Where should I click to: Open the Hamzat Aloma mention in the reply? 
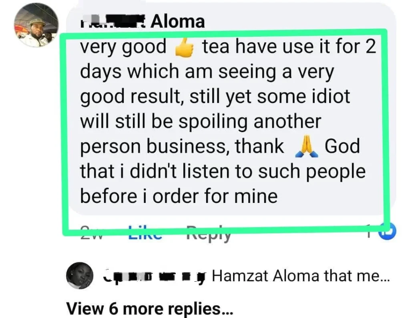[x=265, y=276]
